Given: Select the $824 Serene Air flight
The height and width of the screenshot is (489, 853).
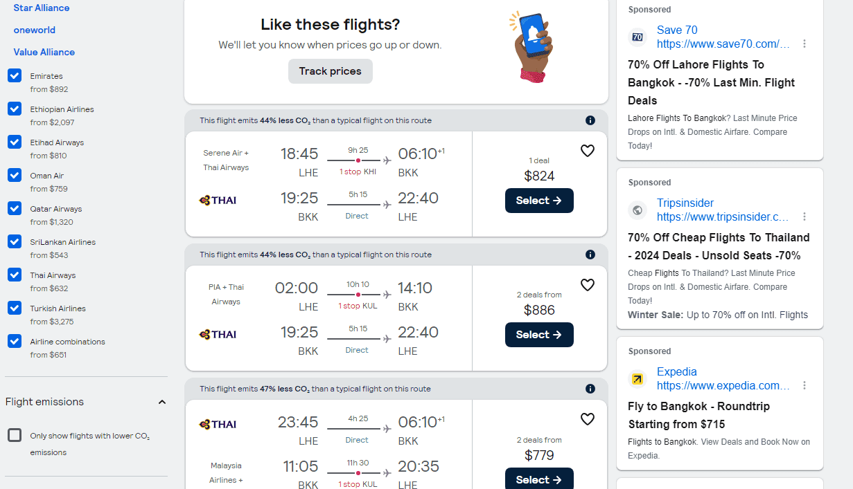Looking at the screenshot, I should click(x=539, y=201).
